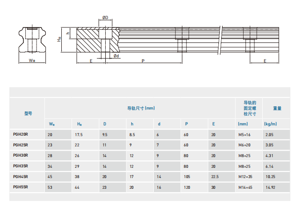
Task: Click the ØD label in the drawing
Action: (105, 18)
